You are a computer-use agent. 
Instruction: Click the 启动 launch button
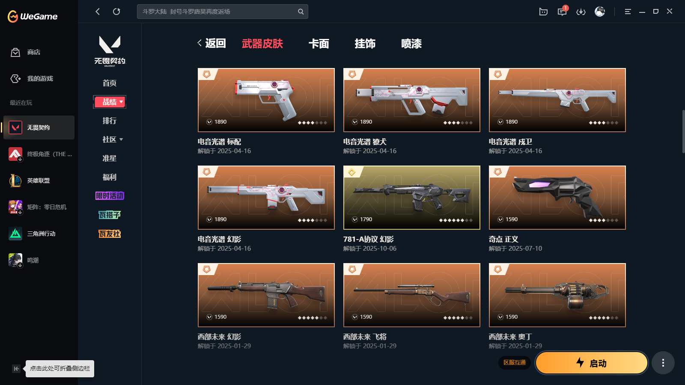click(592, 363)
